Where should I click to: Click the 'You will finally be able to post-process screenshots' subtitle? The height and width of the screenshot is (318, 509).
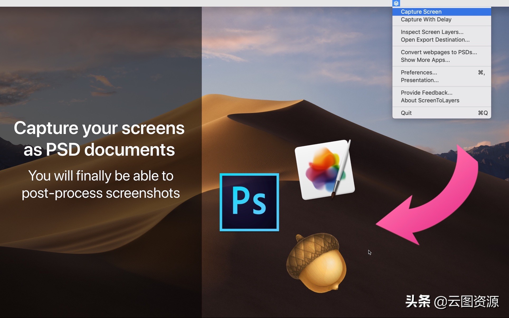pos(101,184)
